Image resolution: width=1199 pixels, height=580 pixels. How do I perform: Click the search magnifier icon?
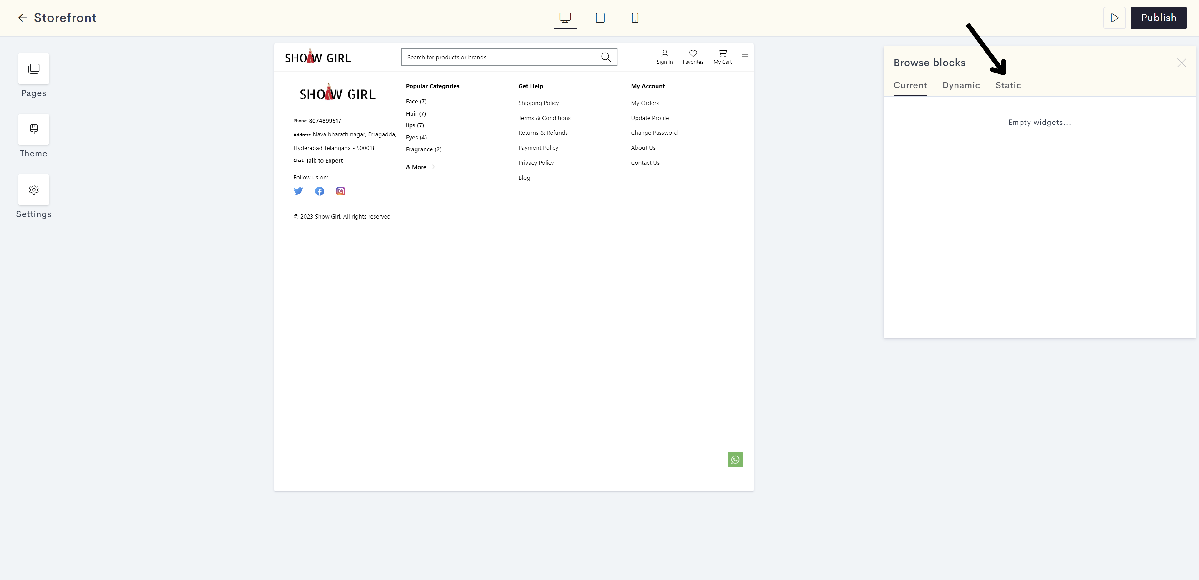(606, 57)
